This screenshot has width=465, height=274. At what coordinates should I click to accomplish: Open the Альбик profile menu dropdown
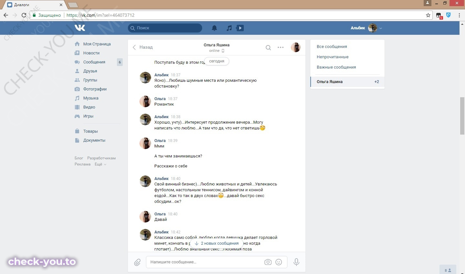367,28
